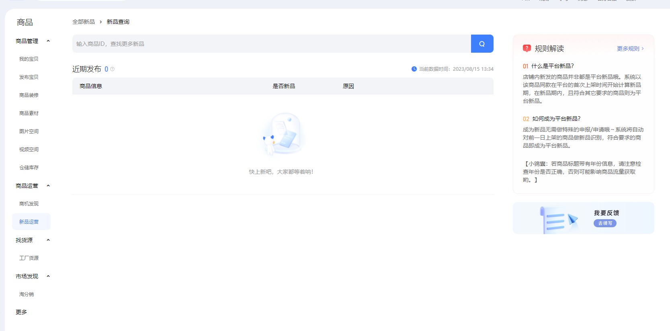Screen dimensions: 670x331
Task: Click the blue search magnifier button
Action: tap(482, 44)
